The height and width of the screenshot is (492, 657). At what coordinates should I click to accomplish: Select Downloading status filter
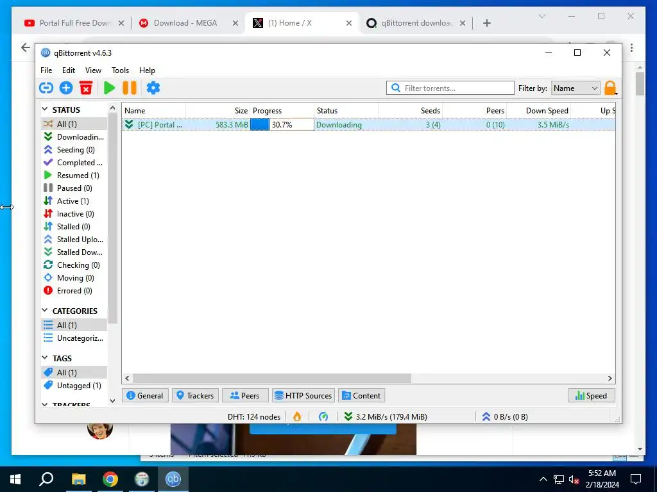pyautogui.click(x=74, y=137)
